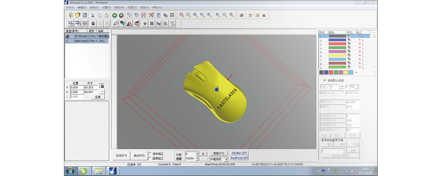Click the small dot anchor button below lock

[x=102, y=92]
